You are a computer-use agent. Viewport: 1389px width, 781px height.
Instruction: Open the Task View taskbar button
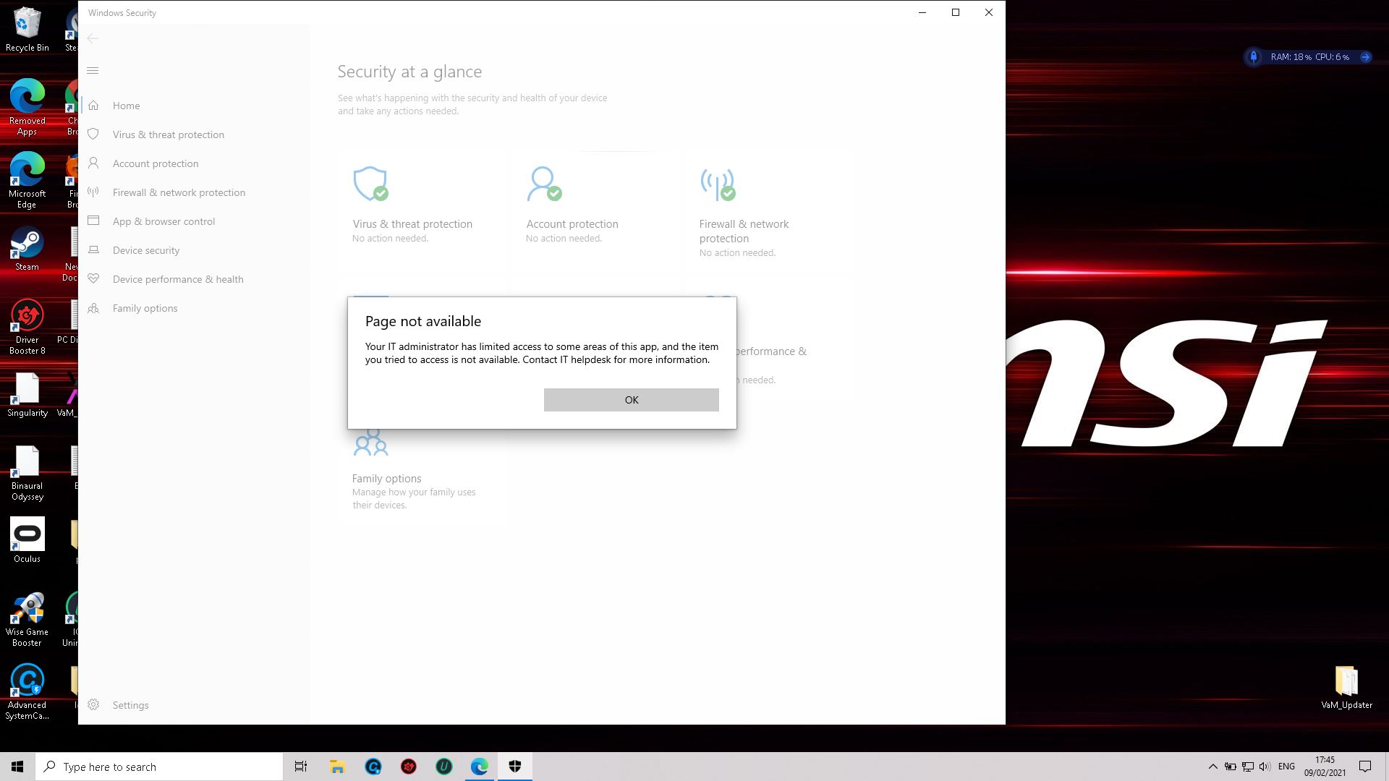(x=301, y=767)
